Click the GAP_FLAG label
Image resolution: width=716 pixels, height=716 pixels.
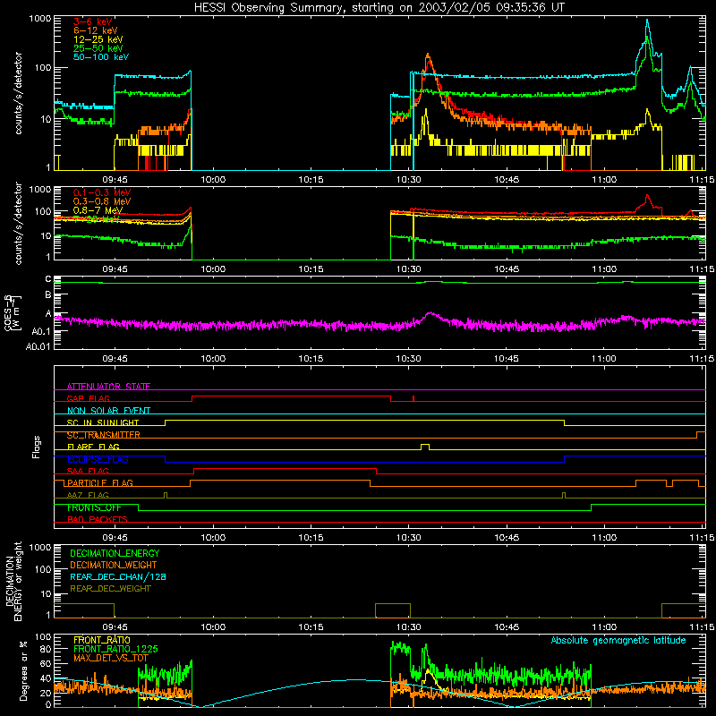88,398
